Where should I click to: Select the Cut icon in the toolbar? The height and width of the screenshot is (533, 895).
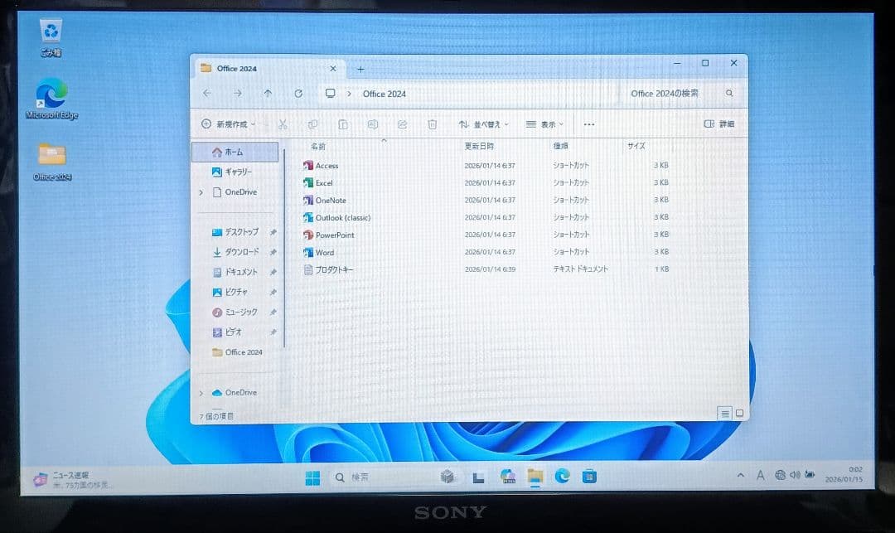(283, 124)
